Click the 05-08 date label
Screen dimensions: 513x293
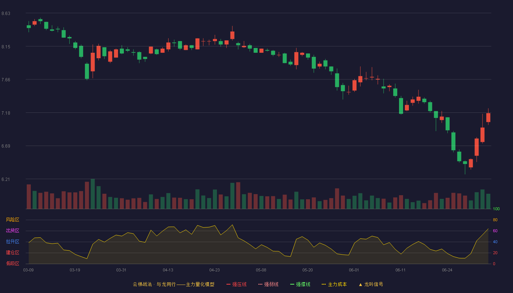coord(261,270)
